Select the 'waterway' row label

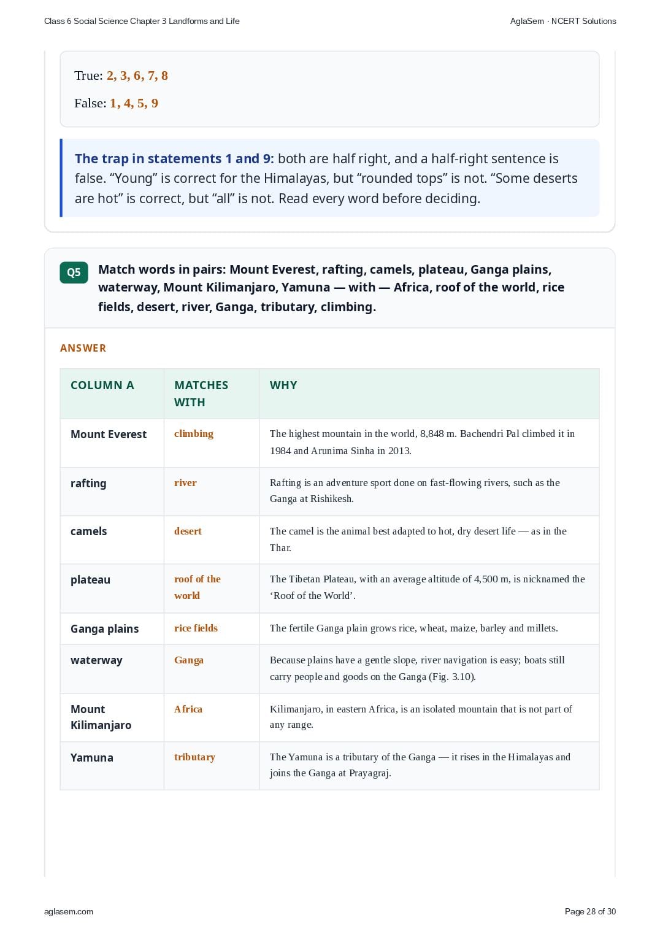(96, 660)
